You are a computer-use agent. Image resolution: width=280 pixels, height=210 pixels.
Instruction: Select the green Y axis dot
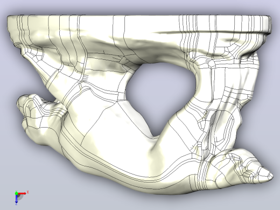(x=16, y=193)
